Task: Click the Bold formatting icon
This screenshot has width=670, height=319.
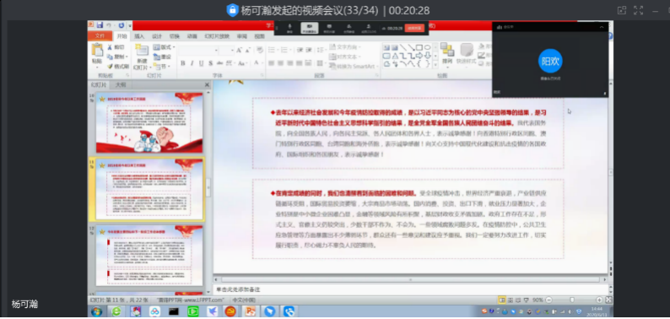Action: (183, 63)
